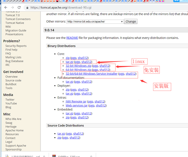The width and height of the screenshot is (188, 157).
Task: Open the Tools sidebar link
Action: pos(9,88)
